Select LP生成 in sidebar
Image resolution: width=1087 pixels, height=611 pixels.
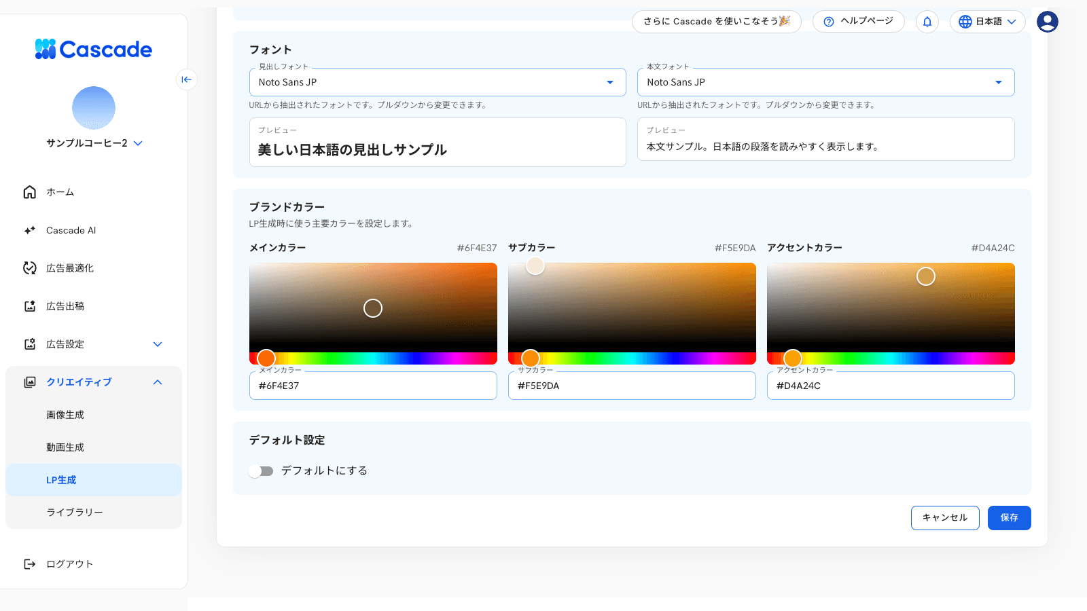[94, 480]
